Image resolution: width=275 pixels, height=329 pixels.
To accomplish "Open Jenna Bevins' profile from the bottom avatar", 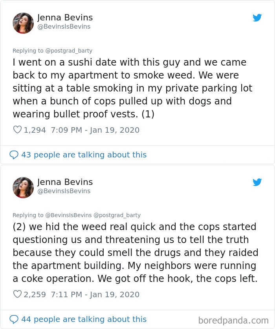I will 23,188.
